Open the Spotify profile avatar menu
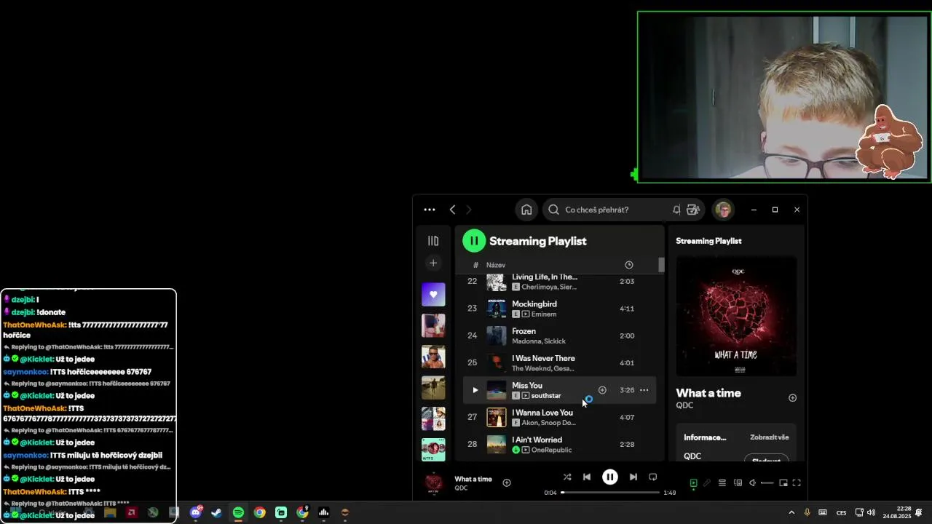 coord(723,210)
